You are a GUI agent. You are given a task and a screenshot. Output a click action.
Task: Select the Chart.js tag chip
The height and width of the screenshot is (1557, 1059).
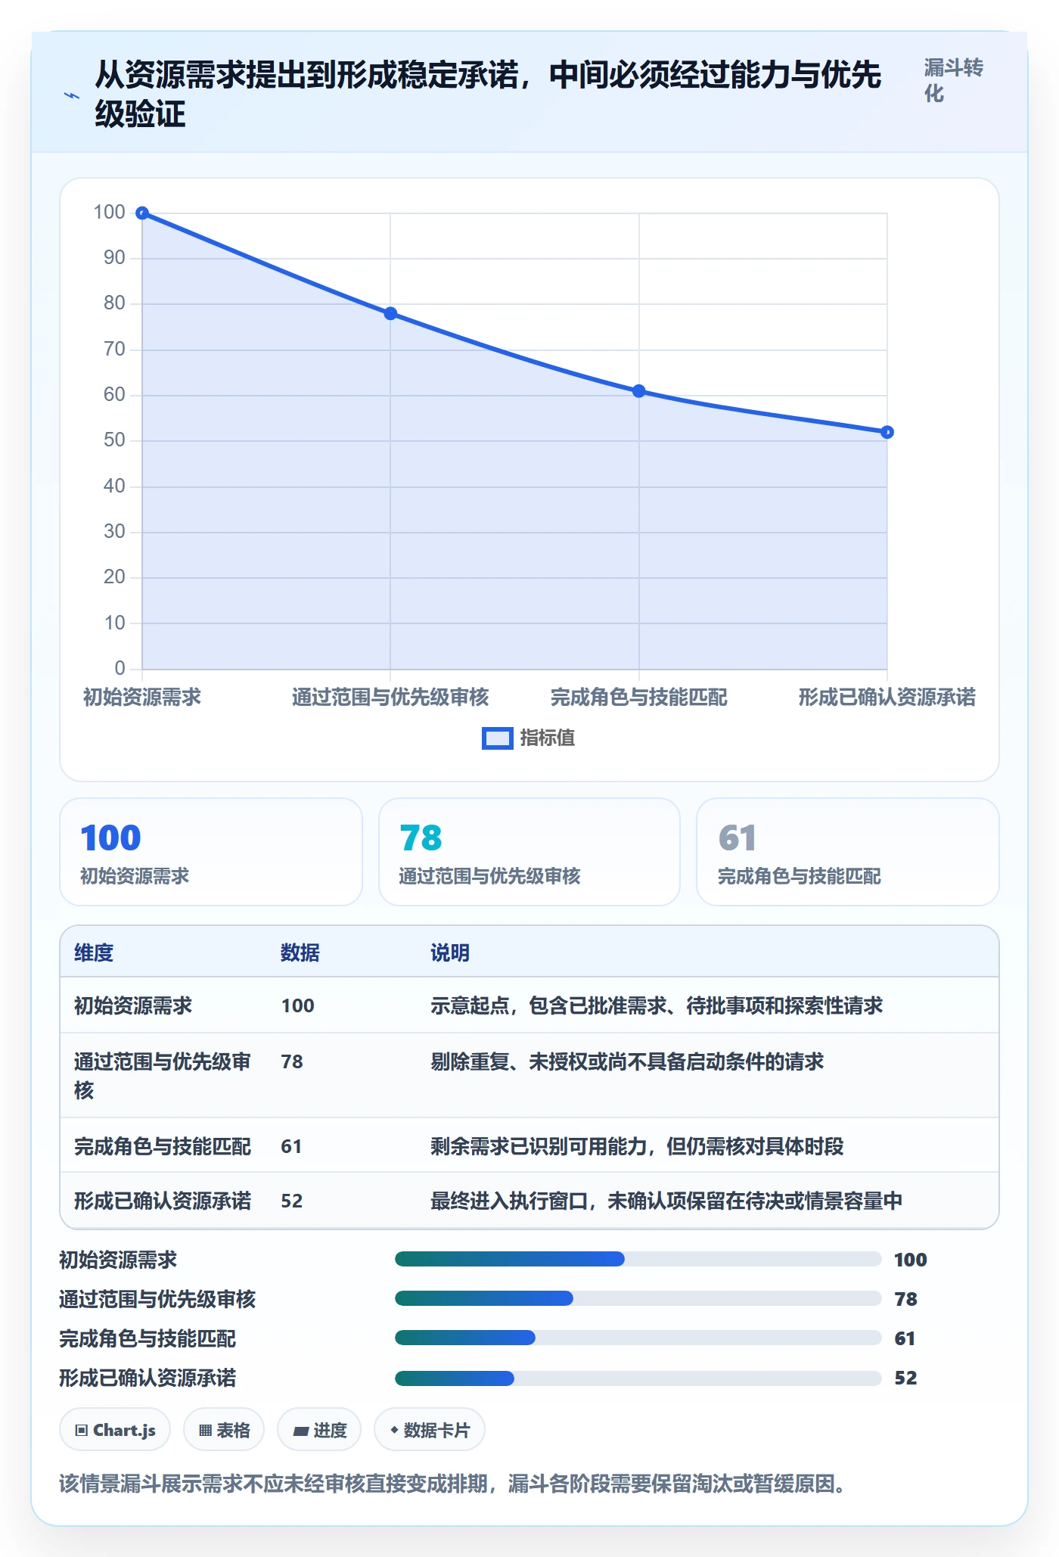[115, 1430]
